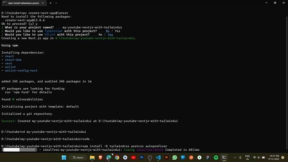Viewport: 288px width, 162px height.
Task: Click the microphone tray icon
Action: coord(240,157)
